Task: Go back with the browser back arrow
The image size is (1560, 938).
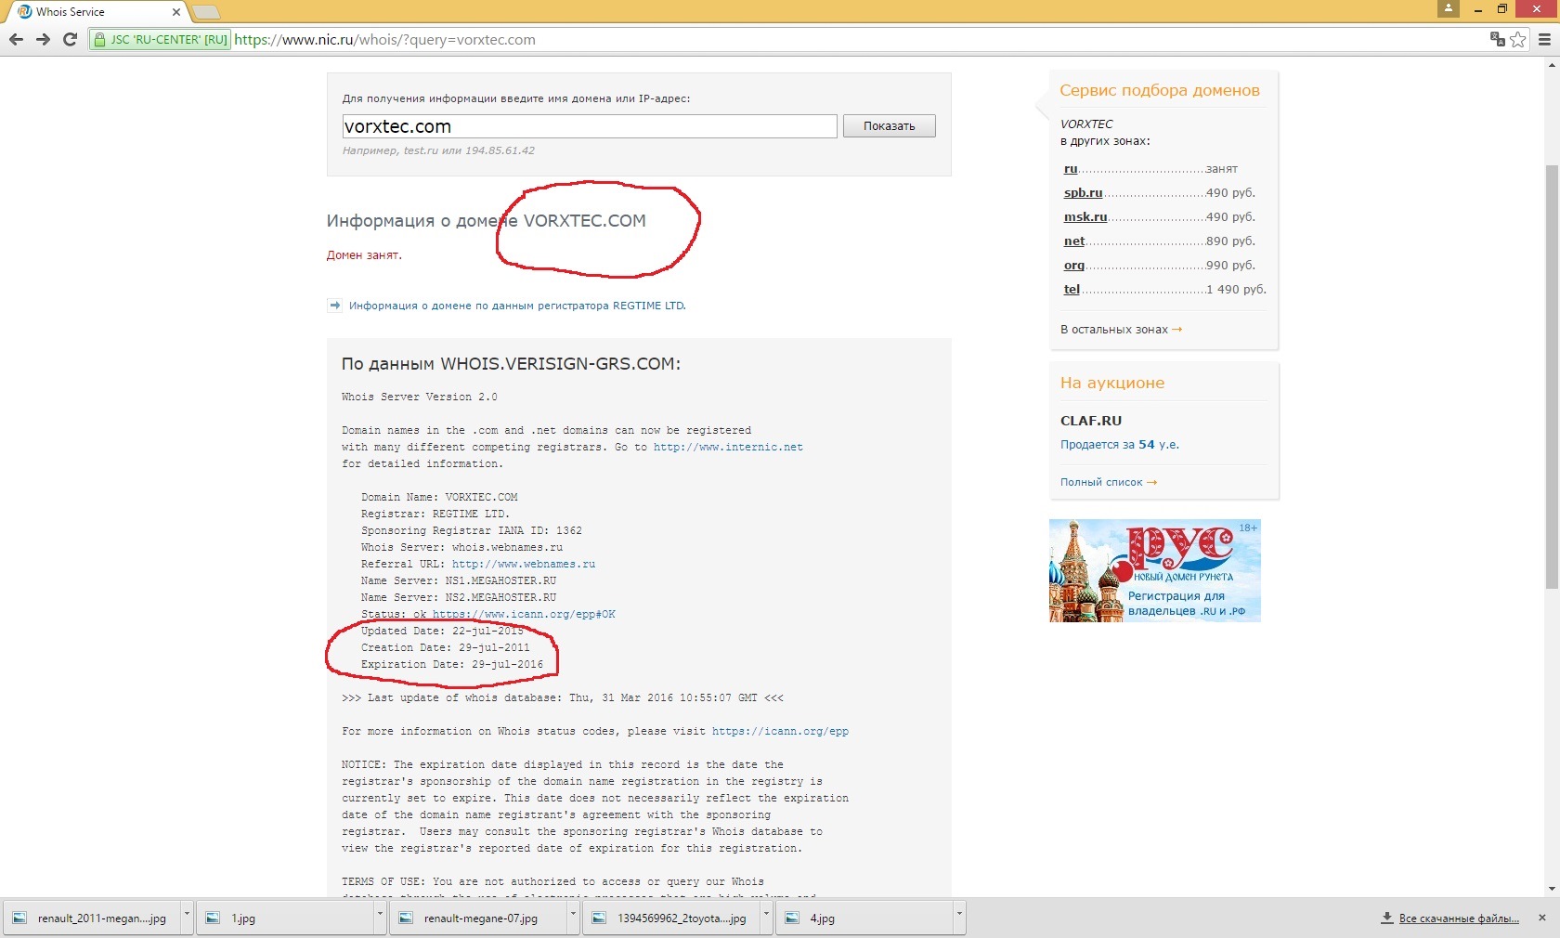Action: (16, 40)
